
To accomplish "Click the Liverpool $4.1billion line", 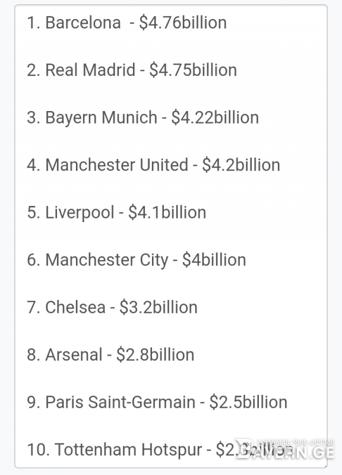I will pyautogui.click(x=116, y=213).
